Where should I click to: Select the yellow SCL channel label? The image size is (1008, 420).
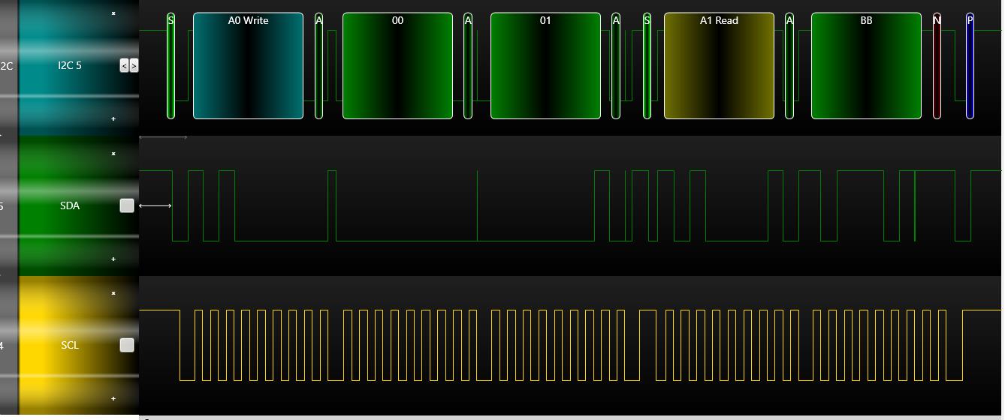70,345
